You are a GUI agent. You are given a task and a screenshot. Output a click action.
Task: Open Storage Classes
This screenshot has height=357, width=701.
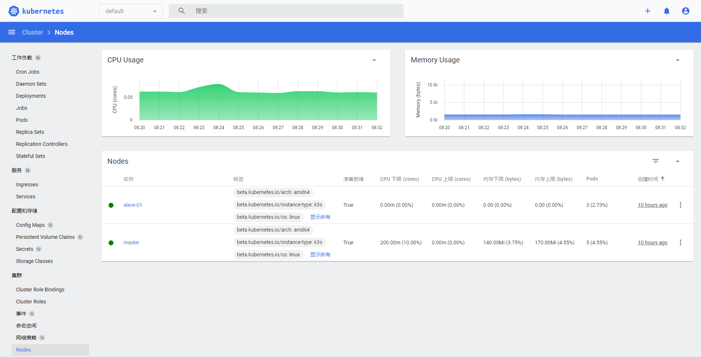click(34, 261)
